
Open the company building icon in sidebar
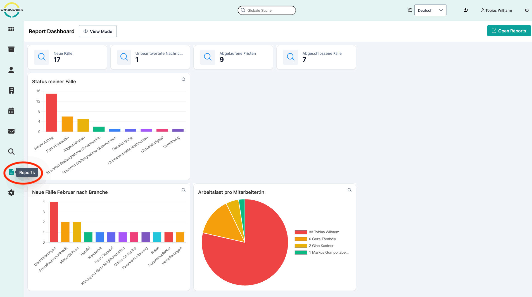11,90
